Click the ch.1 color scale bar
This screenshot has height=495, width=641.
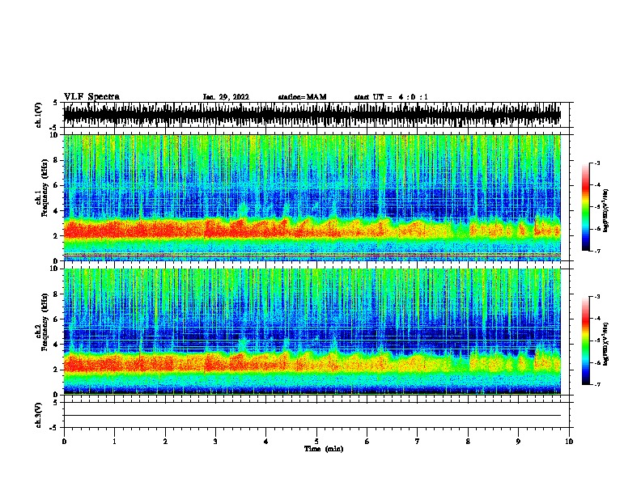coord(585,207)
